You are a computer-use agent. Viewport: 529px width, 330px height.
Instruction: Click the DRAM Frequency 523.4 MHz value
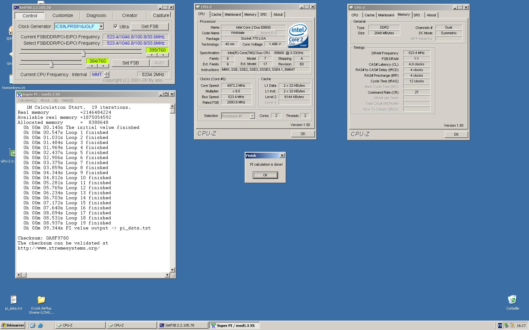coord(417,53)
